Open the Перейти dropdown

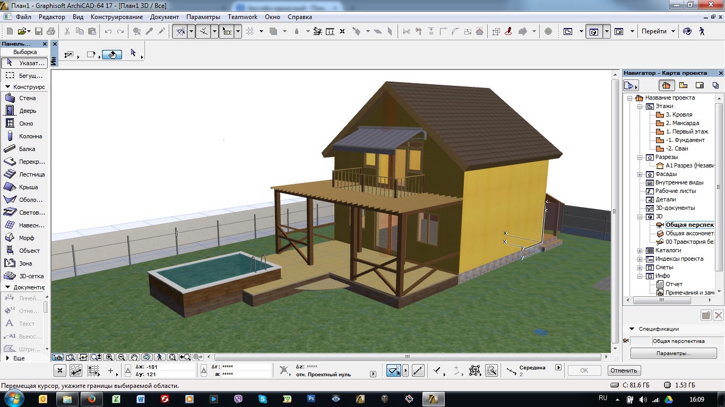point(658,31)
